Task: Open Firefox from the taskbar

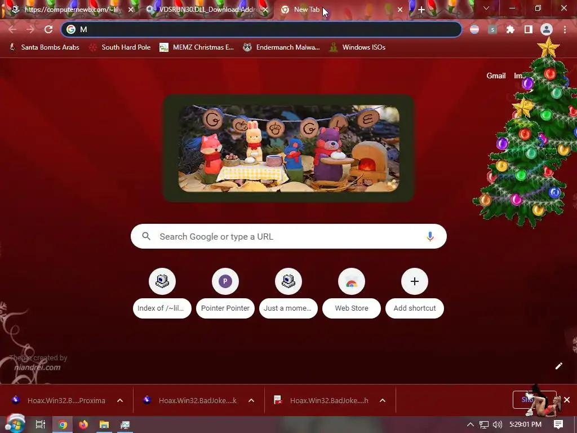Action: point(83,425)
